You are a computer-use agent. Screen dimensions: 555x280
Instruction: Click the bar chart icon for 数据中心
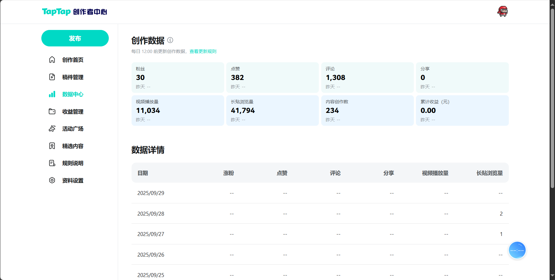52,94
